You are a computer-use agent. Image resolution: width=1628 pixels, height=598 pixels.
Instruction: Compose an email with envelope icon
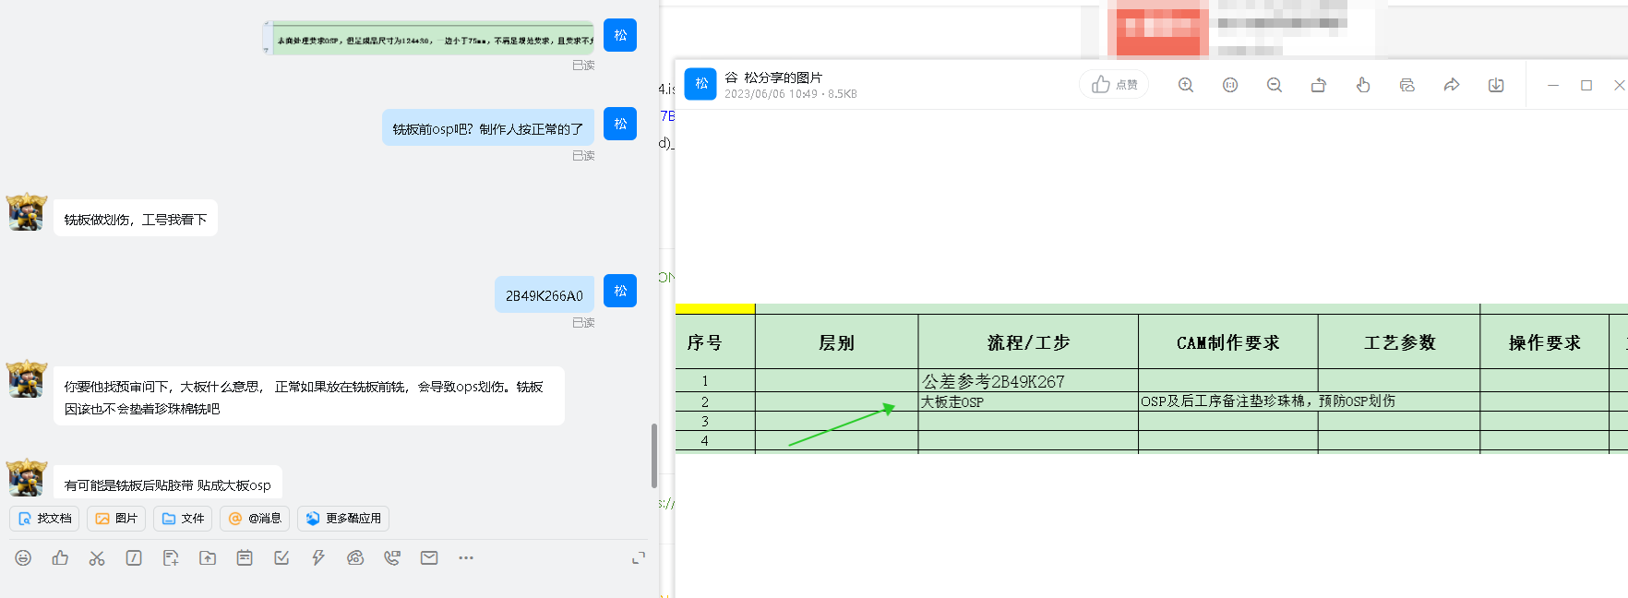click(x=429, y=557)
